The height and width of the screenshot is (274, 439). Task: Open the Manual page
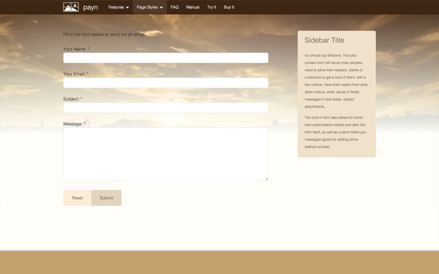pyautogui.click(x=193, y=7)
